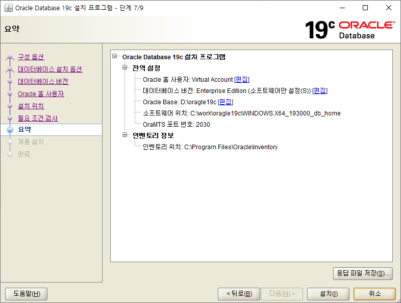Click the Java installer icon in title bar

9,8
